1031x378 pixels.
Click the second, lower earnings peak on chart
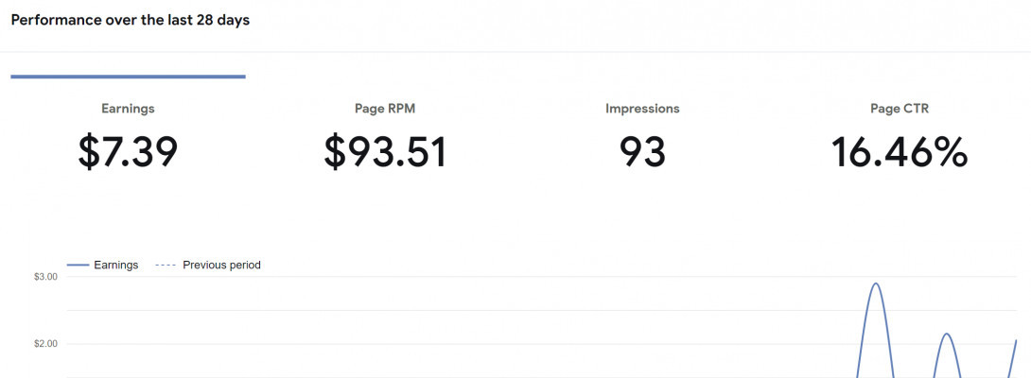click(x=946, y=334)
